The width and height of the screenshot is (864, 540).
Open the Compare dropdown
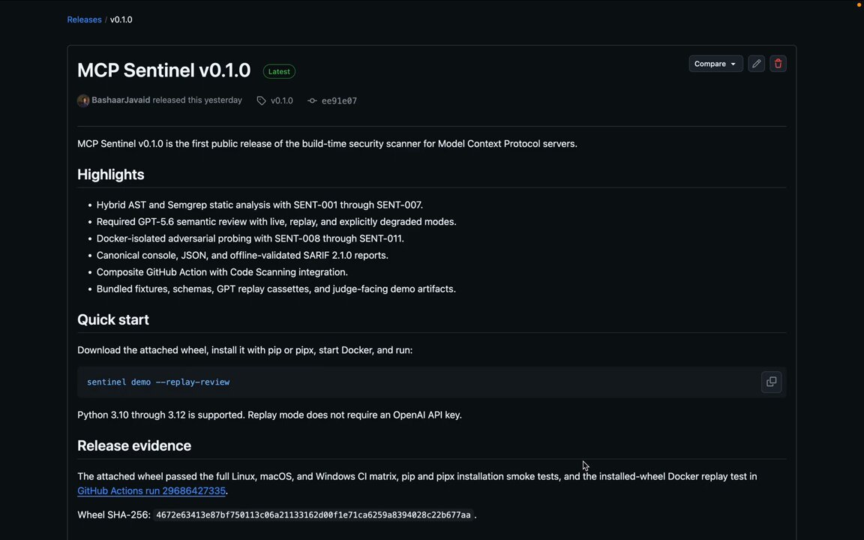(x=715, y=63)
